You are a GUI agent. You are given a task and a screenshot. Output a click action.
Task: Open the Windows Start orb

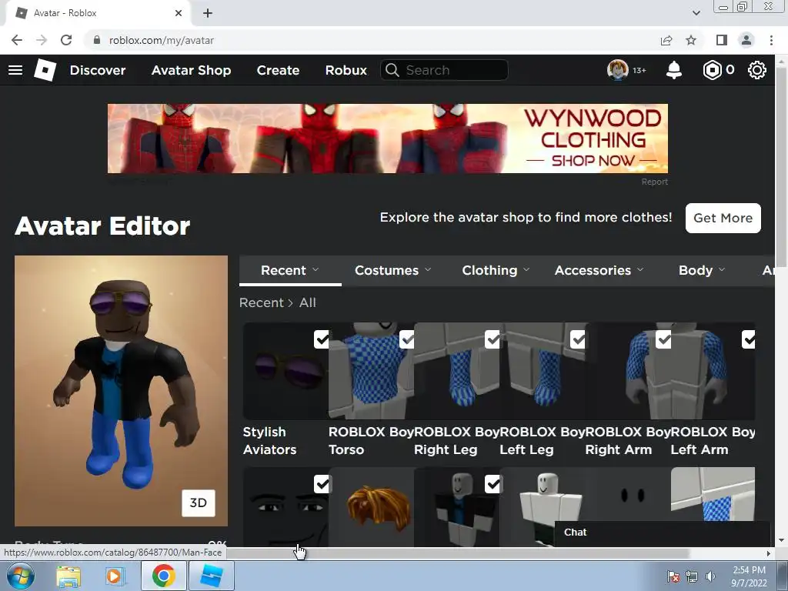[x=20, y=576]
